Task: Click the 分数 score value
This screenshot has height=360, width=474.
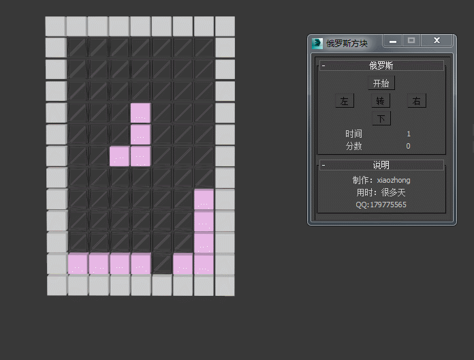Action: pos(408,146)
